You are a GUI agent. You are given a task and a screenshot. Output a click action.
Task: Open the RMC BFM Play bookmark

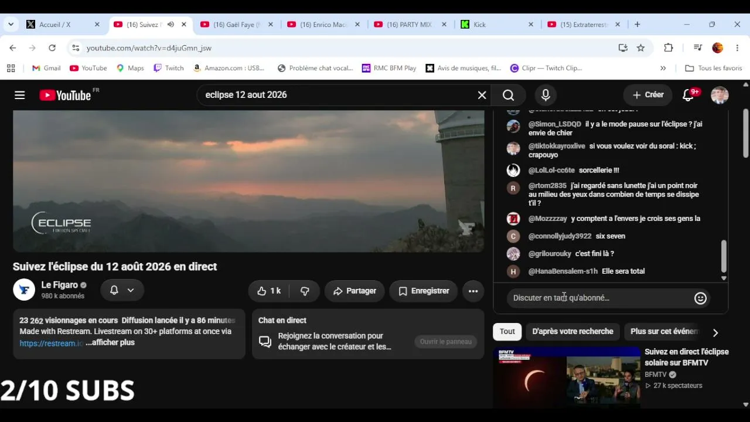click(389, 68)
